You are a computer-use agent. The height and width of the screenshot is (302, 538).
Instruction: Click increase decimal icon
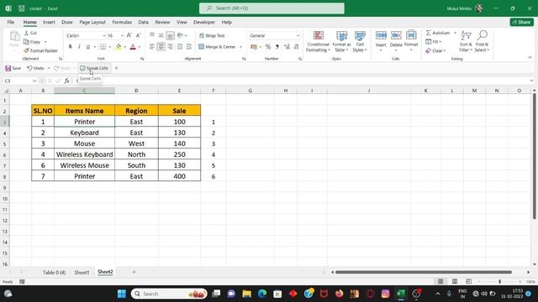(287, 47)
